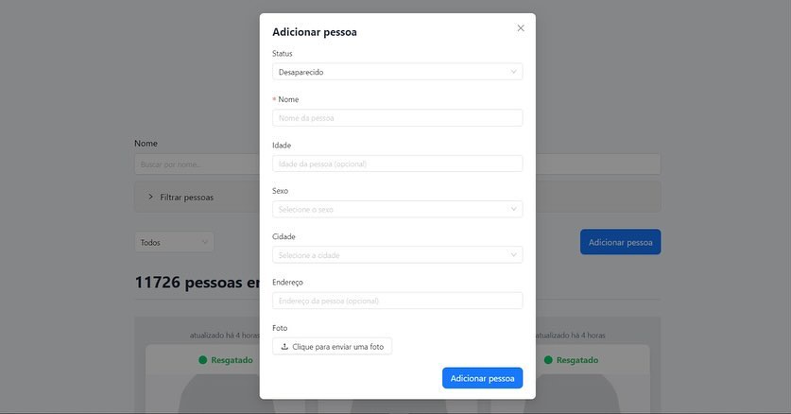Open the Selecione a cidade dropdown
The width and height of the screenshot is (791, 414).
click(398, 254)
